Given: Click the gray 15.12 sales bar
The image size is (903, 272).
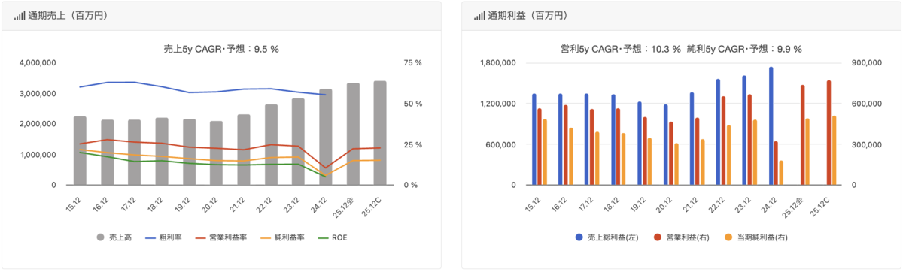Looking at the screenshot, I should click(80, 151).
